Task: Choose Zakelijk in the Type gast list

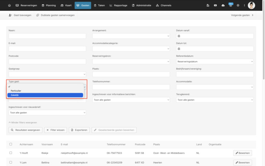Action: point(45,95)
